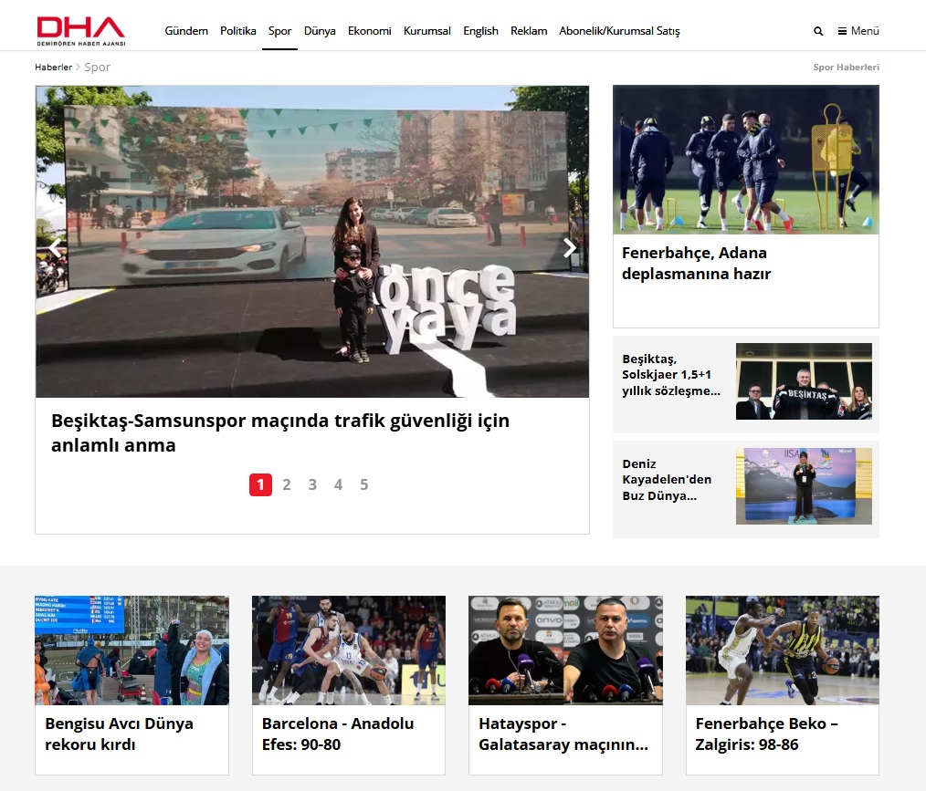
Task: Jump to slider page 4
Action: pyautogui.click(x=339, y=484)
